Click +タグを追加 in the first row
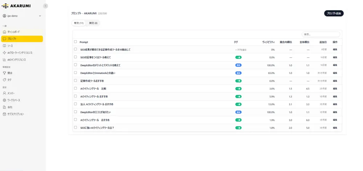363x171 pixels. coord(241,50)
